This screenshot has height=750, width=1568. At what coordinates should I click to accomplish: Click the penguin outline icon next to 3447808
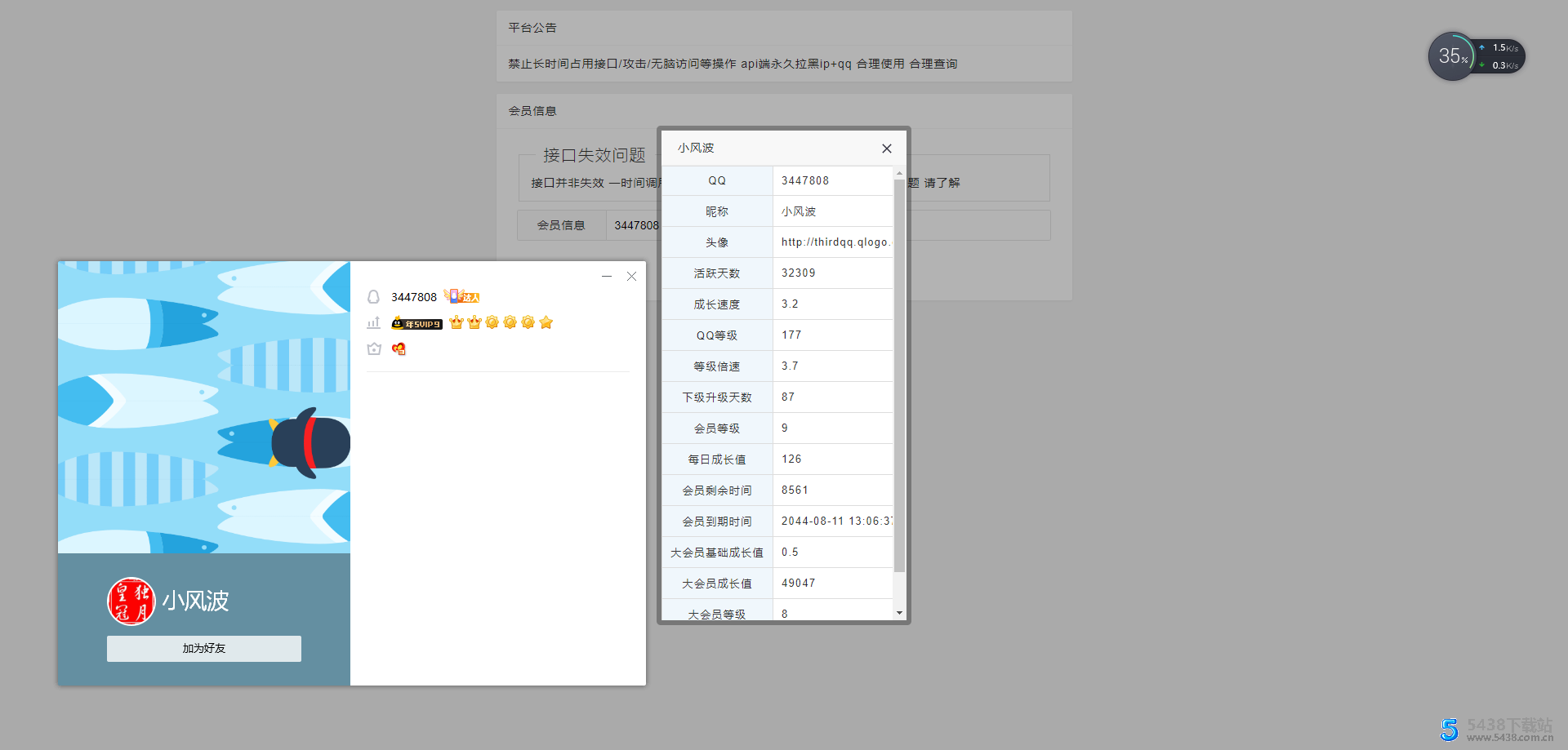pyautogui.click(x=373, y=297)
